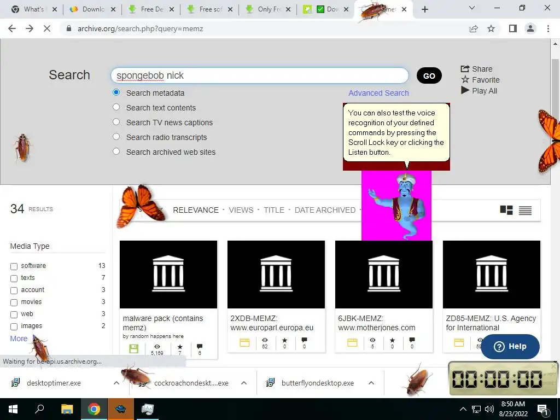Sort results by VIEWS
This screenshot has width=560, height=420.
click(241, 210)
